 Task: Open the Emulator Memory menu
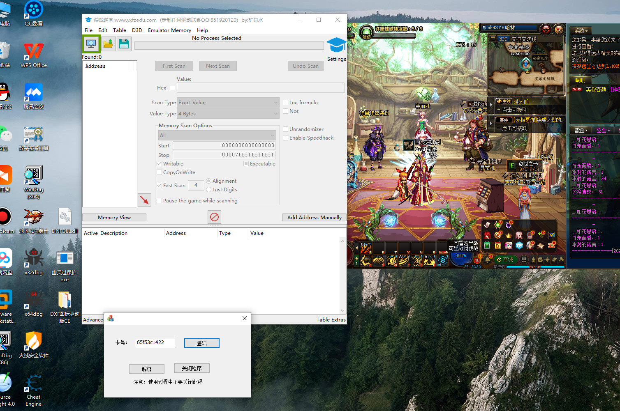point(169,30)
